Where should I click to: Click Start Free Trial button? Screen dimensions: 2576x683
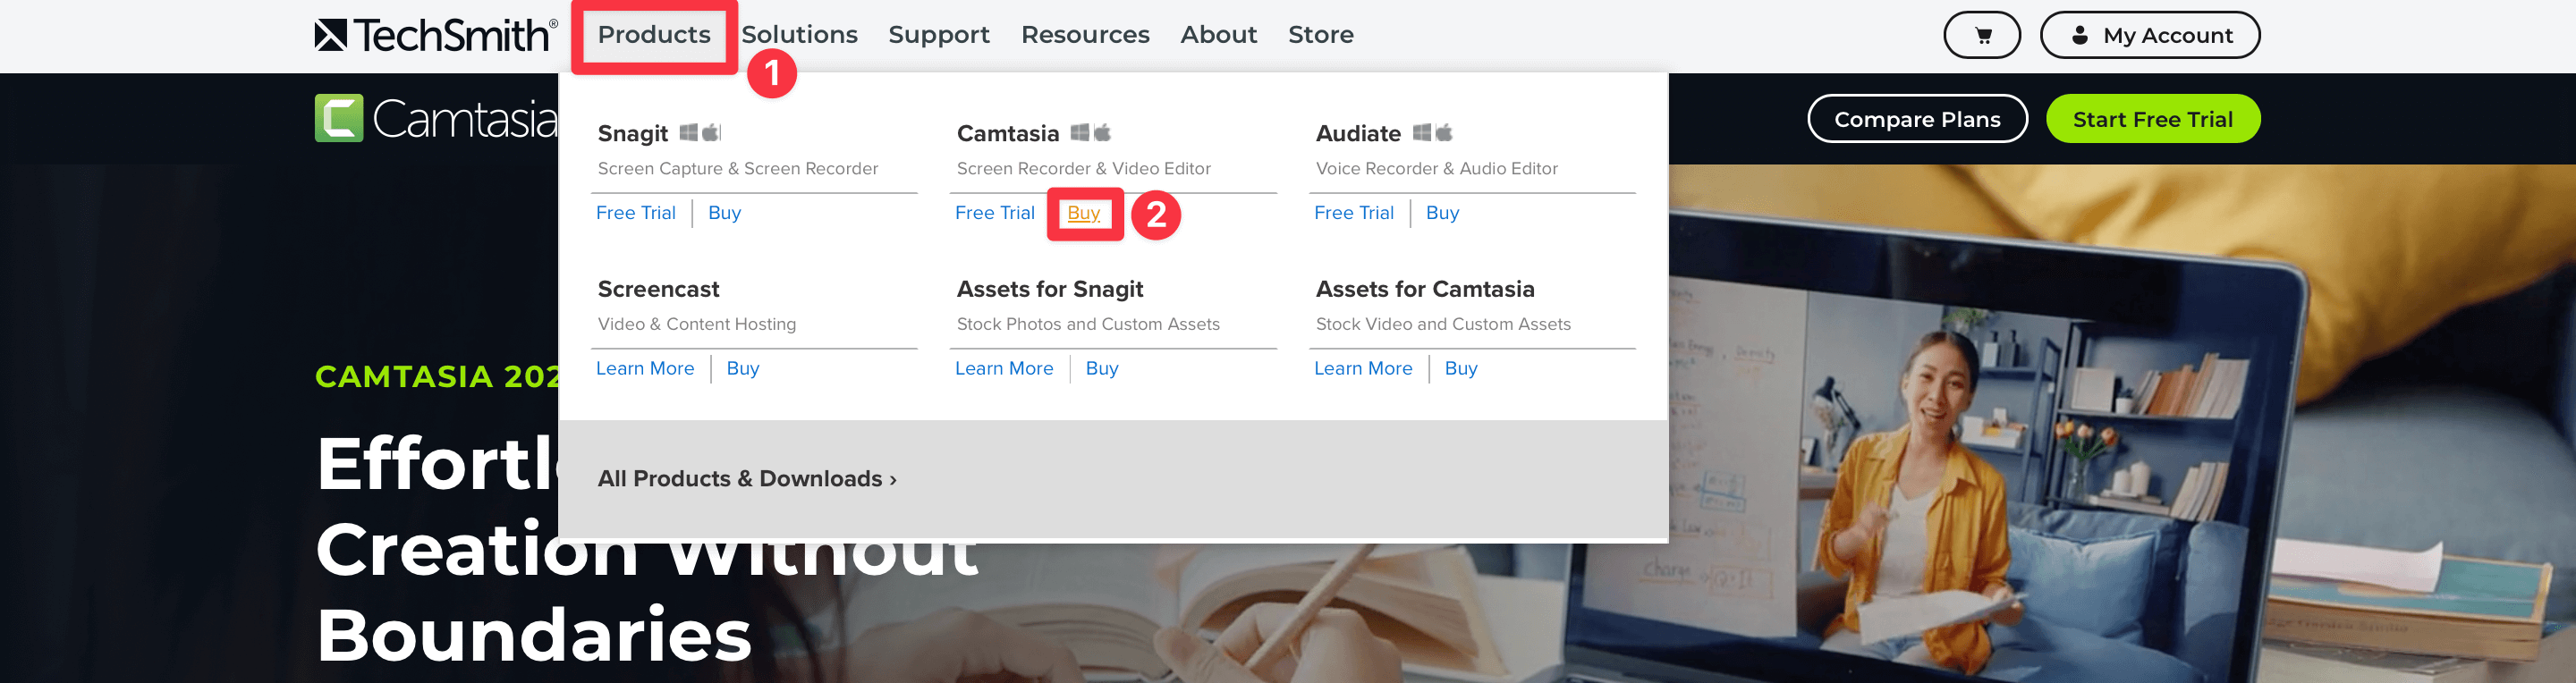(x=2152, y=119)
